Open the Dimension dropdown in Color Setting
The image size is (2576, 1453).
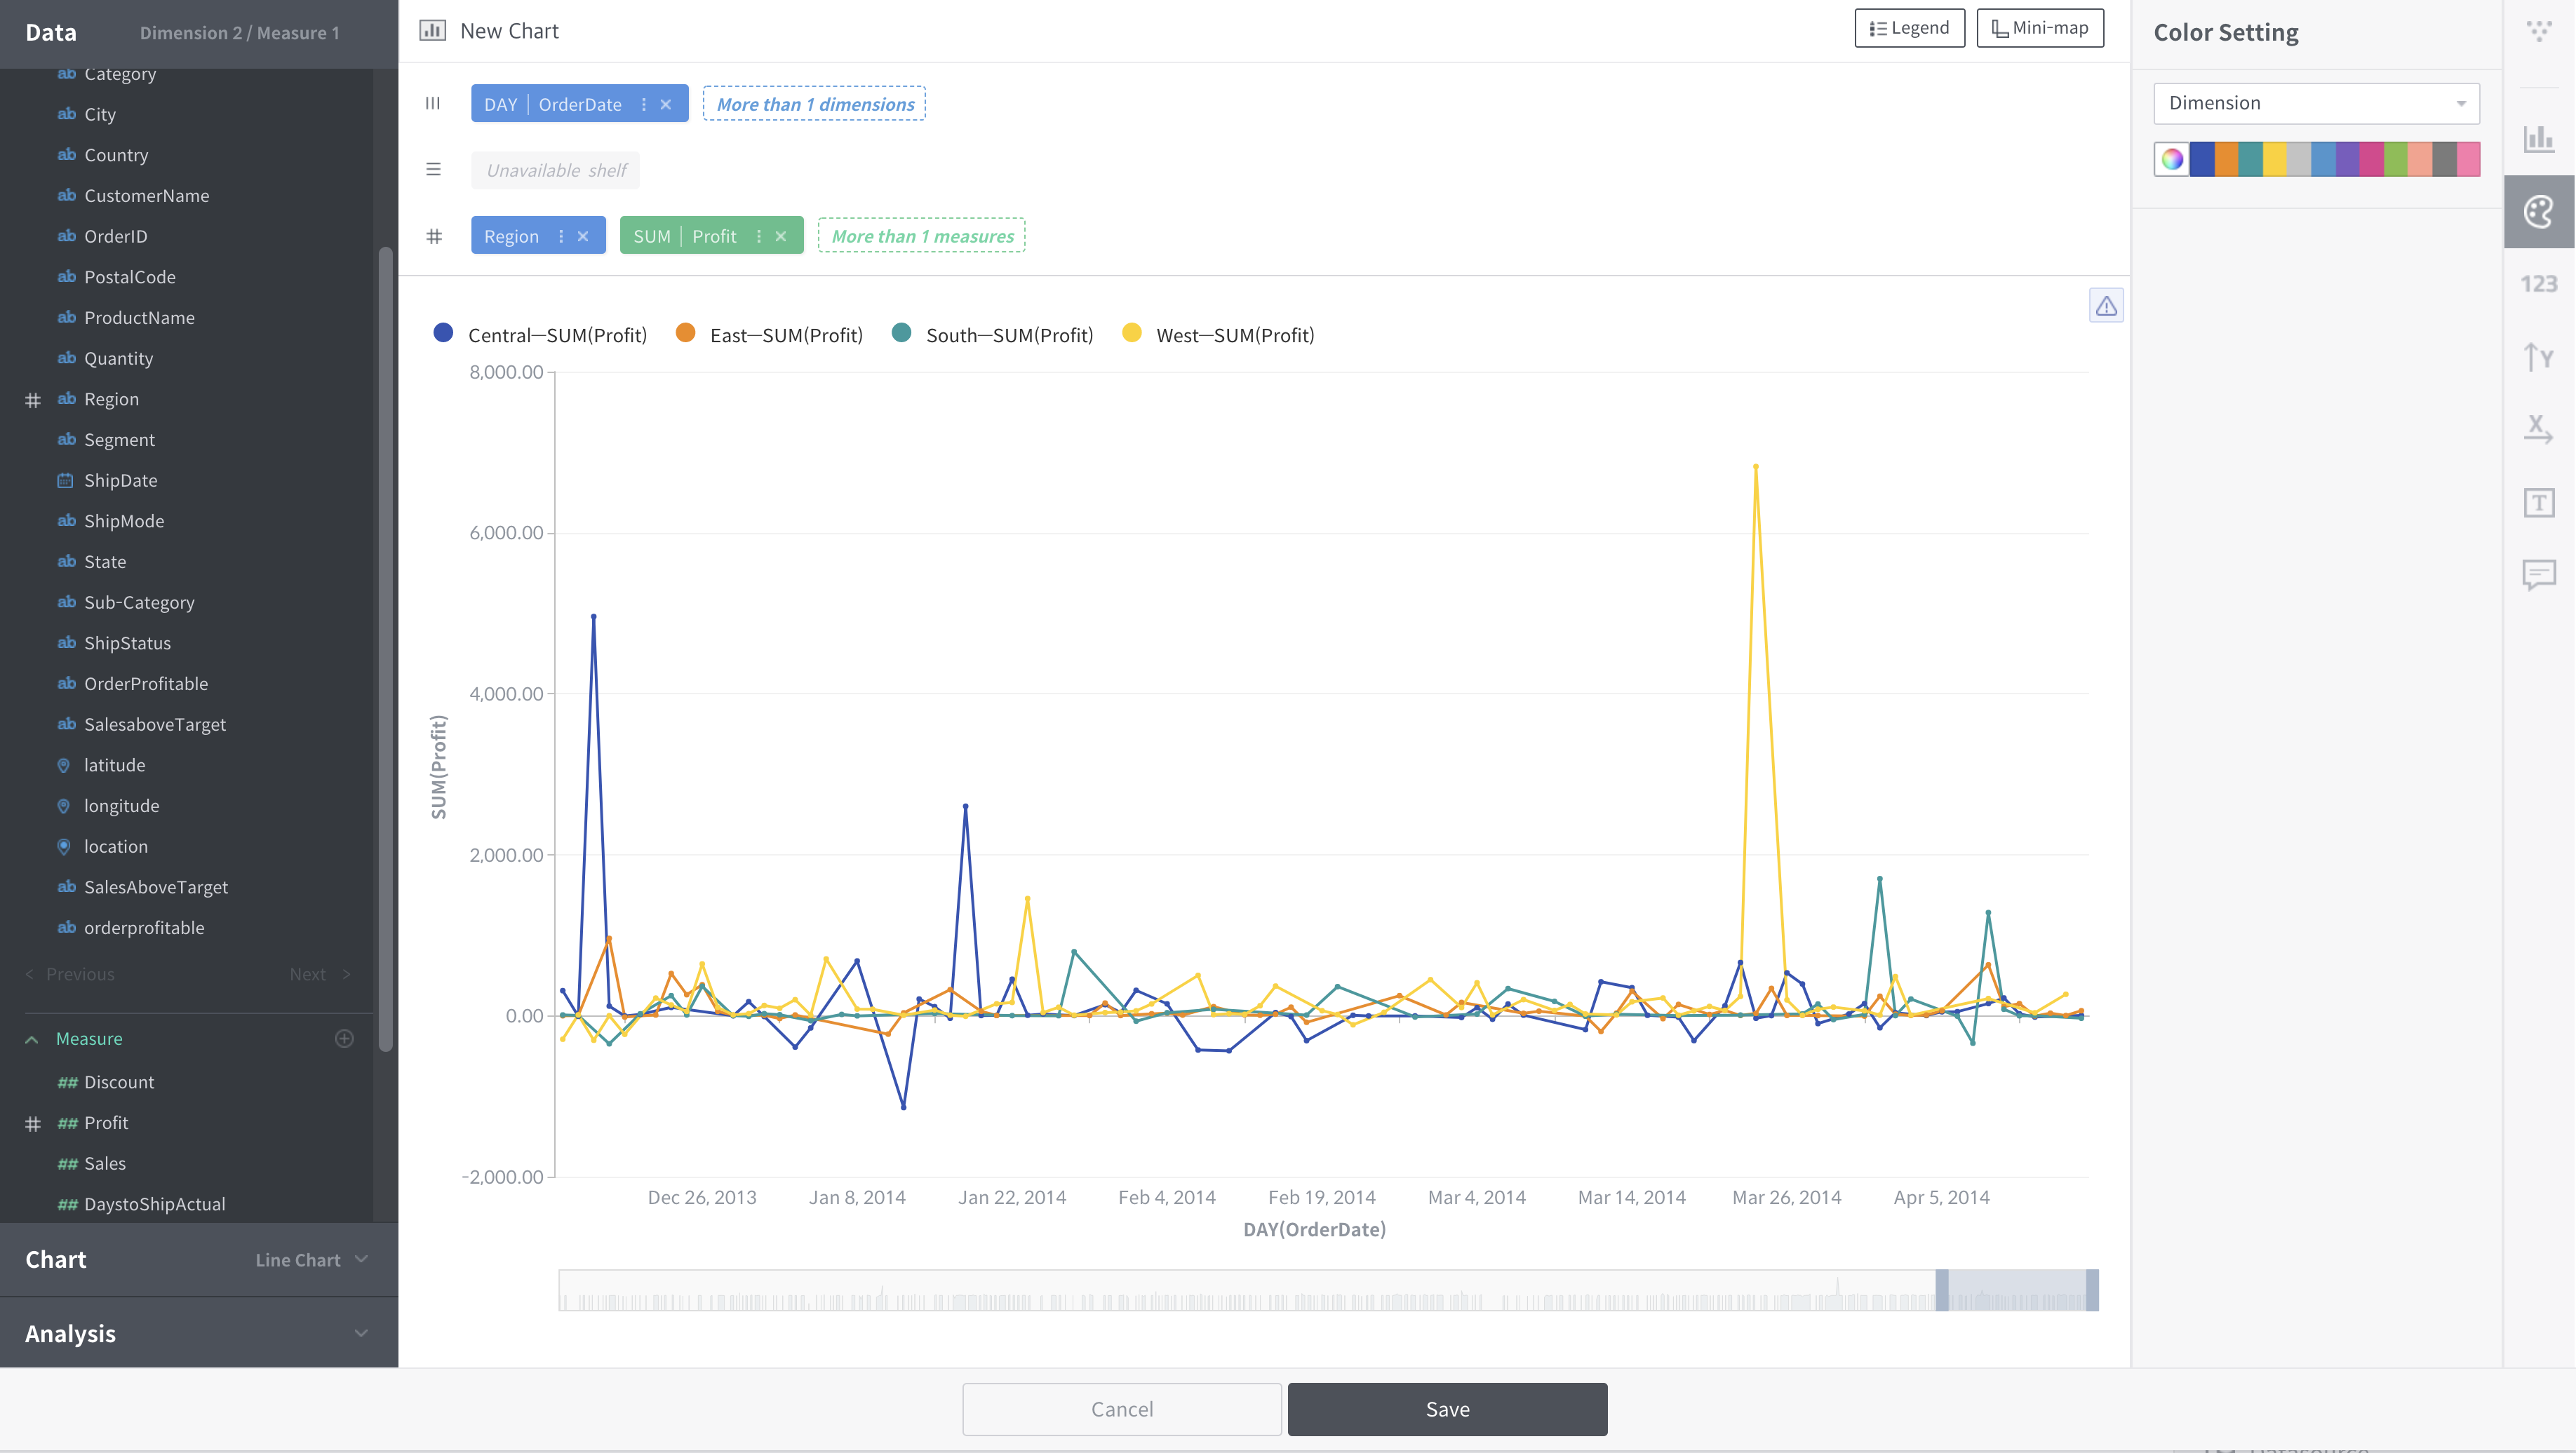coord(2316,103)
